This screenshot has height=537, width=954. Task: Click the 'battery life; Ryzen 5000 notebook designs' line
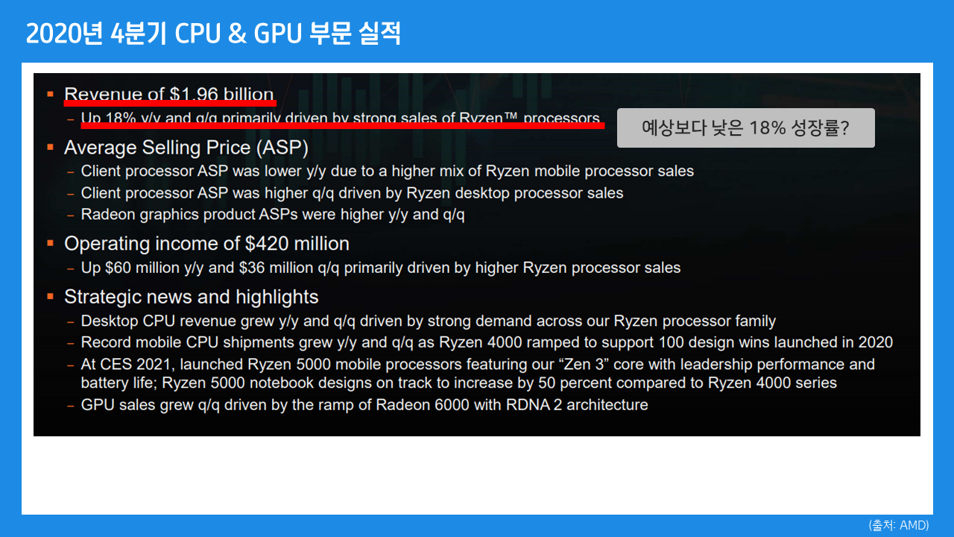click(x=458, y=383)
